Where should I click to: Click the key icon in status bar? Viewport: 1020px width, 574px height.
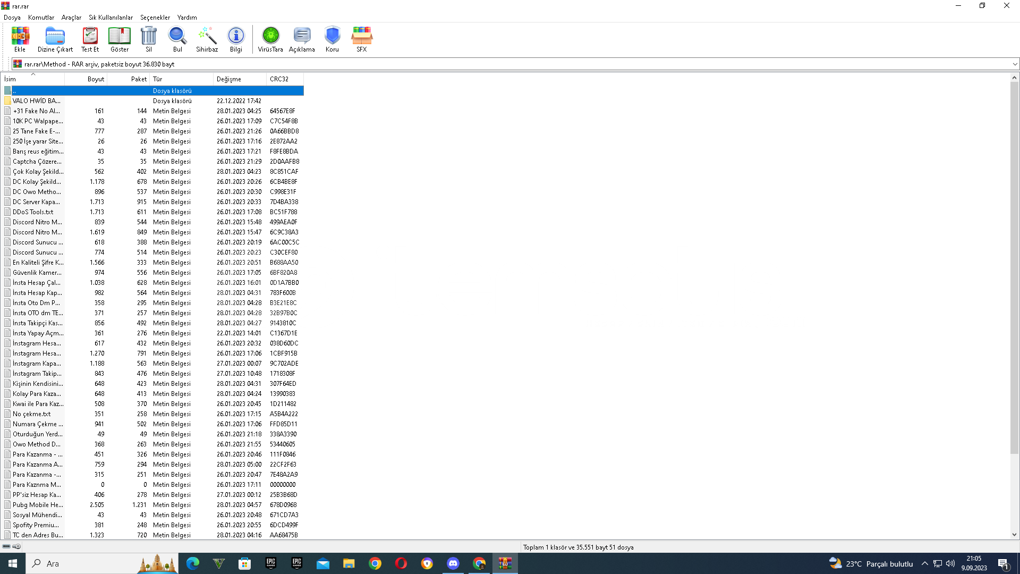pos(16,546)
